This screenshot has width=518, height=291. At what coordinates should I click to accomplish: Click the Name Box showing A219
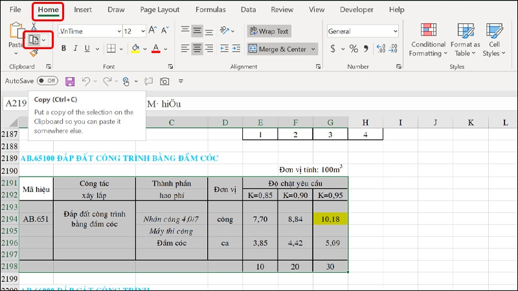point(16,103)
